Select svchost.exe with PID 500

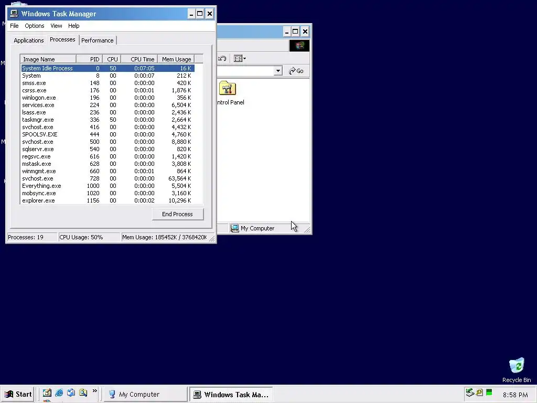108,142
